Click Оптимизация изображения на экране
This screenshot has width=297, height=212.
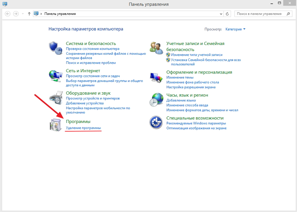tap(196, 128)
